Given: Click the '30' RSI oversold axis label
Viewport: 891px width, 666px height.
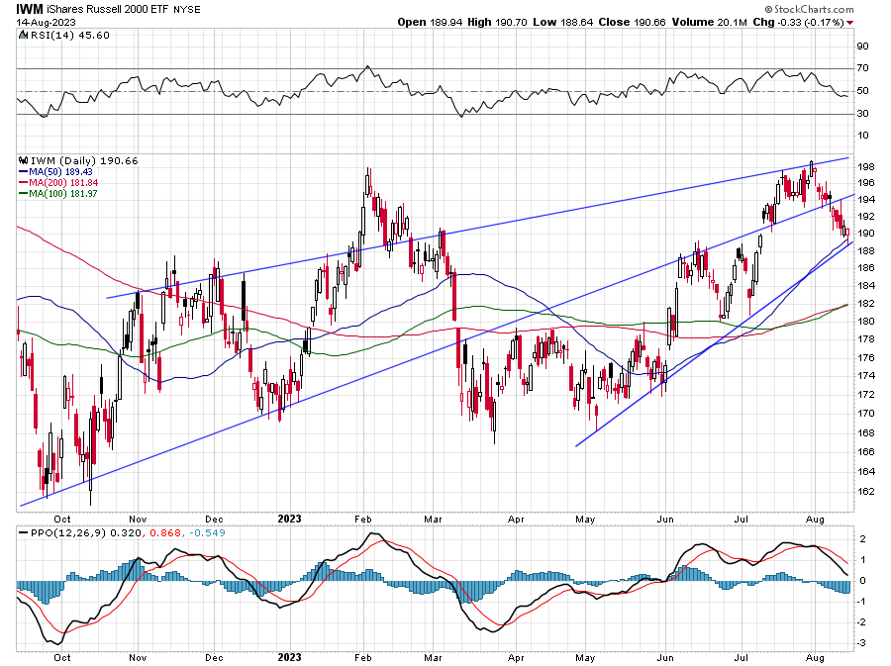Looking at the screenshot, I should click(862, 114).
